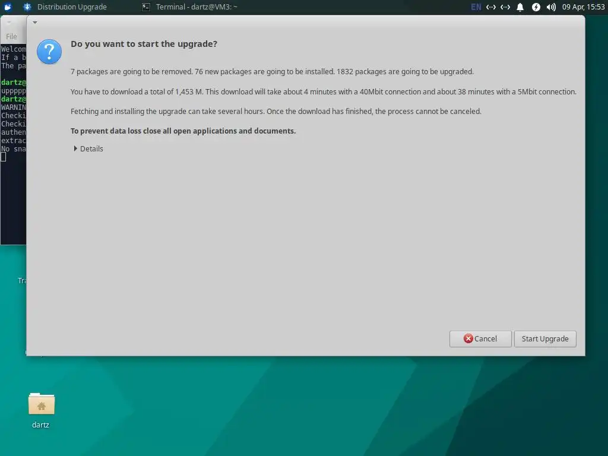Click the blue question mark icon
This screenshot has height=456, width=608.
(x=49, y=52)
